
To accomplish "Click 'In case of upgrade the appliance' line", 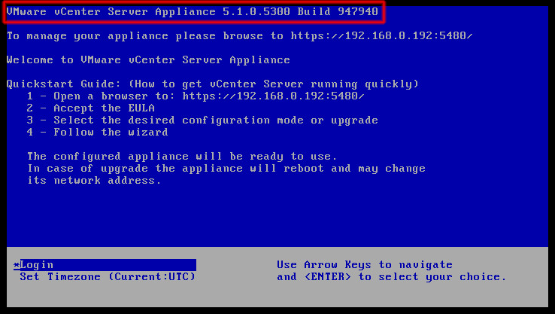I will tap(226, 169).
